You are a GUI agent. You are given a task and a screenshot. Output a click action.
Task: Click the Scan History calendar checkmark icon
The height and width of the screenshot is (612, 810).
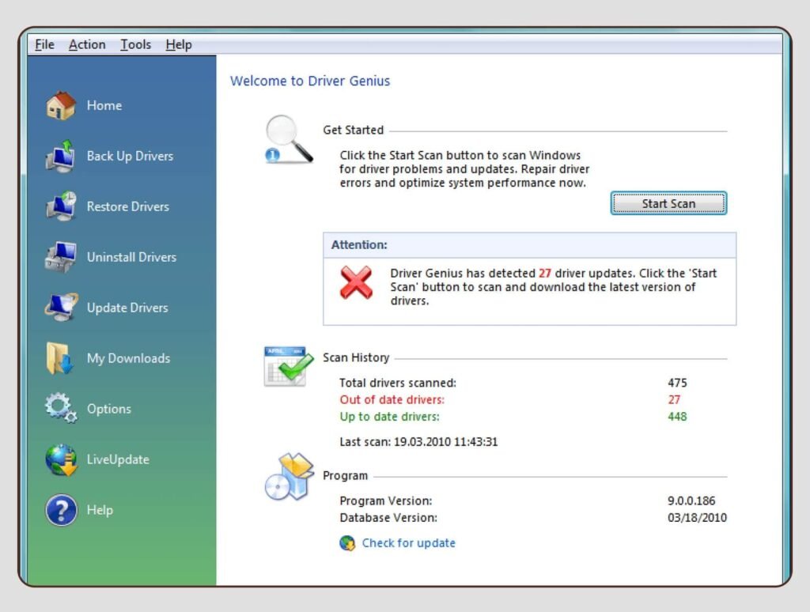(x=288, y=366)
